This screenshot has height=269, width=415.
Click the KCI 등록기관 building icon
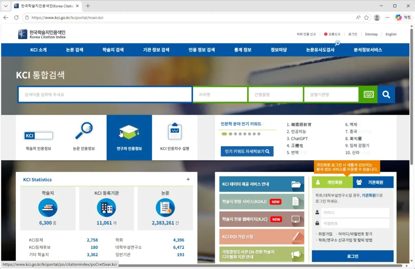(107, 208)
